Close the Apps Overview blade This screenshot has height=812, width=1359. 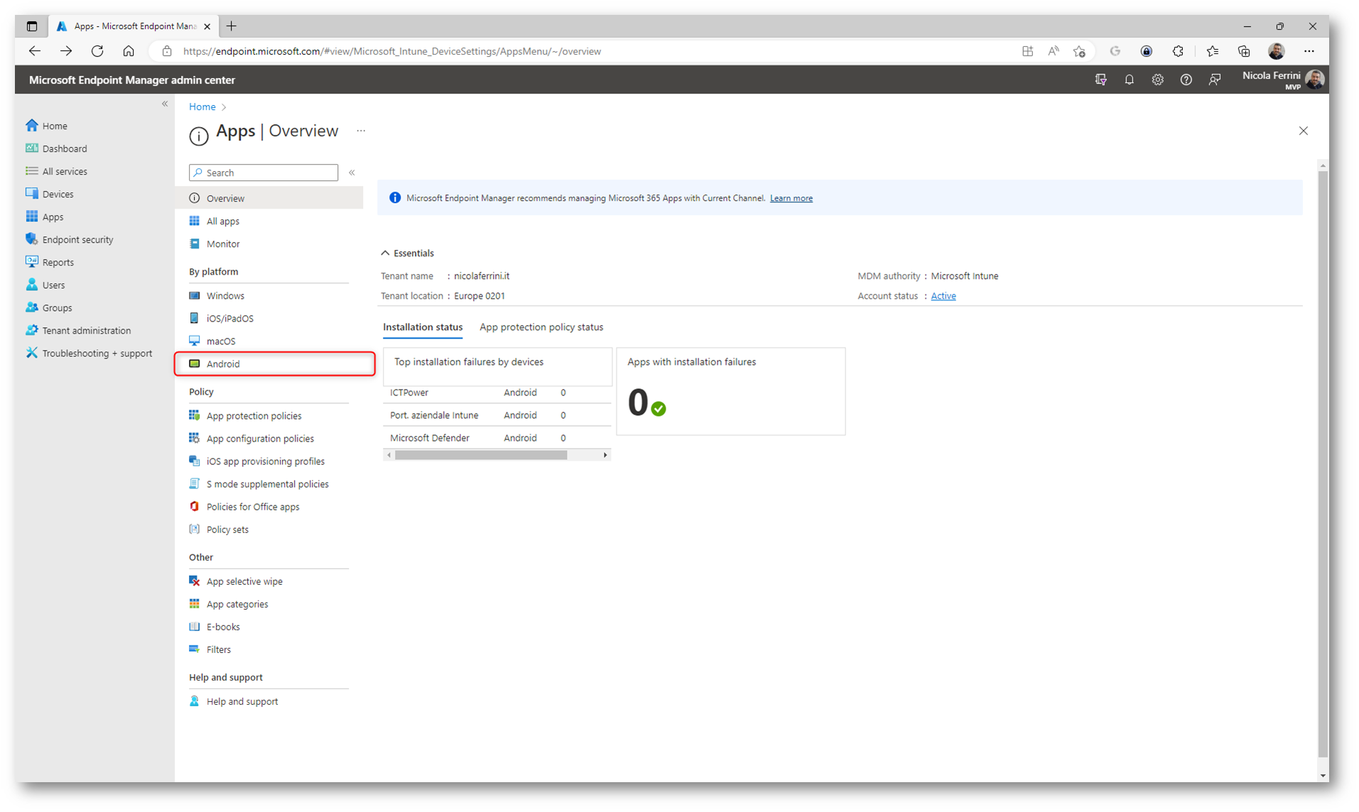pyautogui.click(x=1303, y=131)
